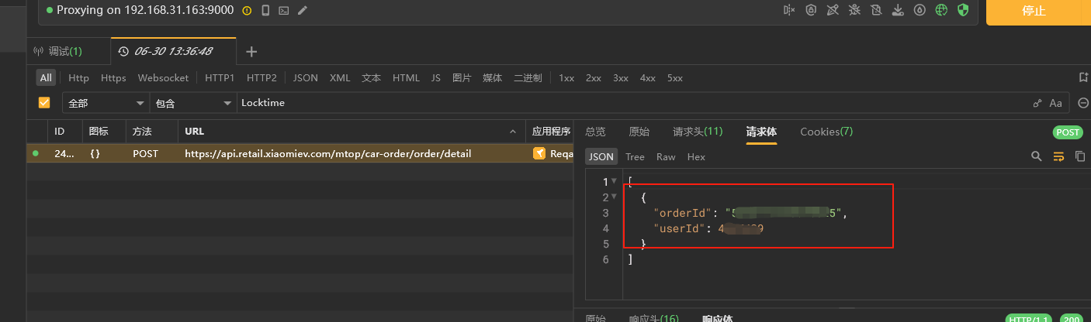
Task: Collapse JSON line 1 array fold arrow
Action: tap(615, 182)
